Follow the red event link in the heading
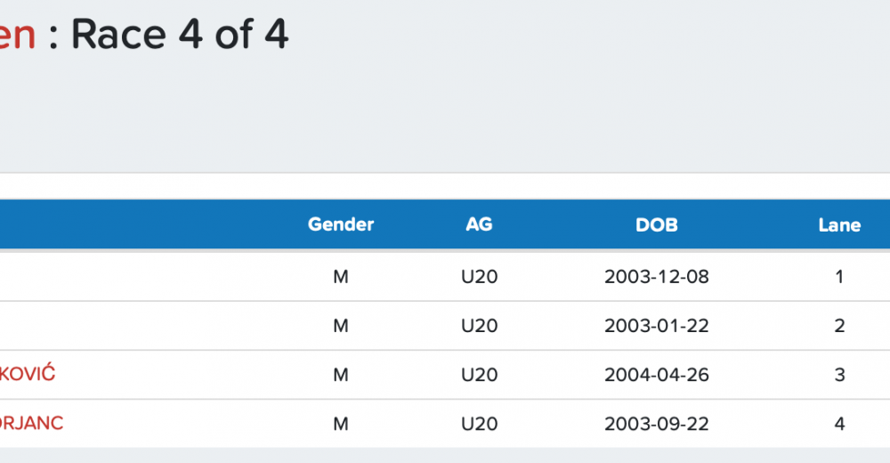Screen dimensions: 890x463 click(17, 36)
